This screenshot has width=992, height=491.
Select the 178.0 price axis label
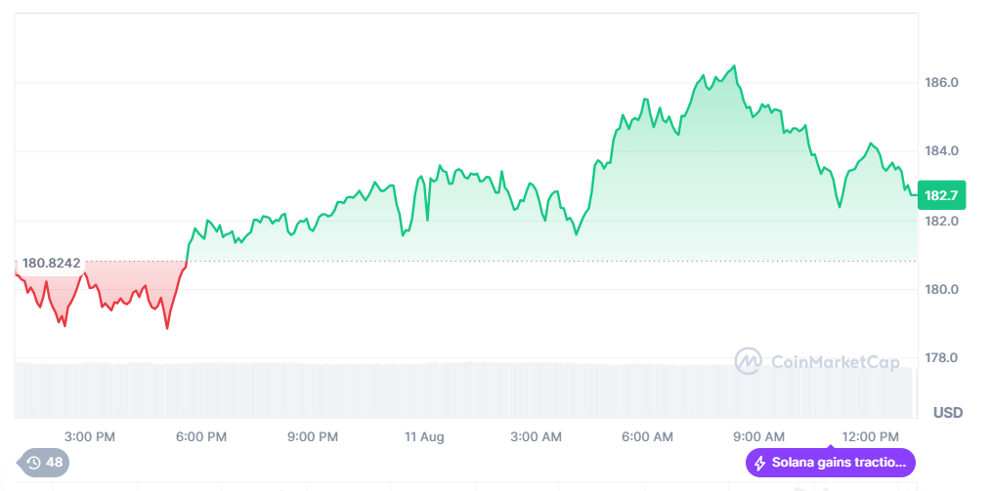tap(941, 358)
